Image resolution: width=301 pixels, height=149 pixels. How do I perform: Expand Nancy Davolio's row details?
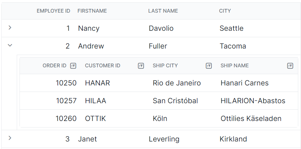click(10, 28)
